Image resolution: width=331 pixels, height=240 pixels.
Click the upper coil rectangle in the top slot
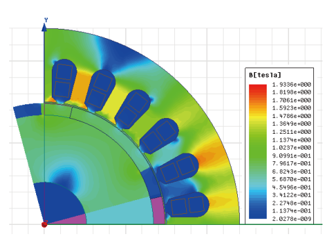(x=64, y=72)
